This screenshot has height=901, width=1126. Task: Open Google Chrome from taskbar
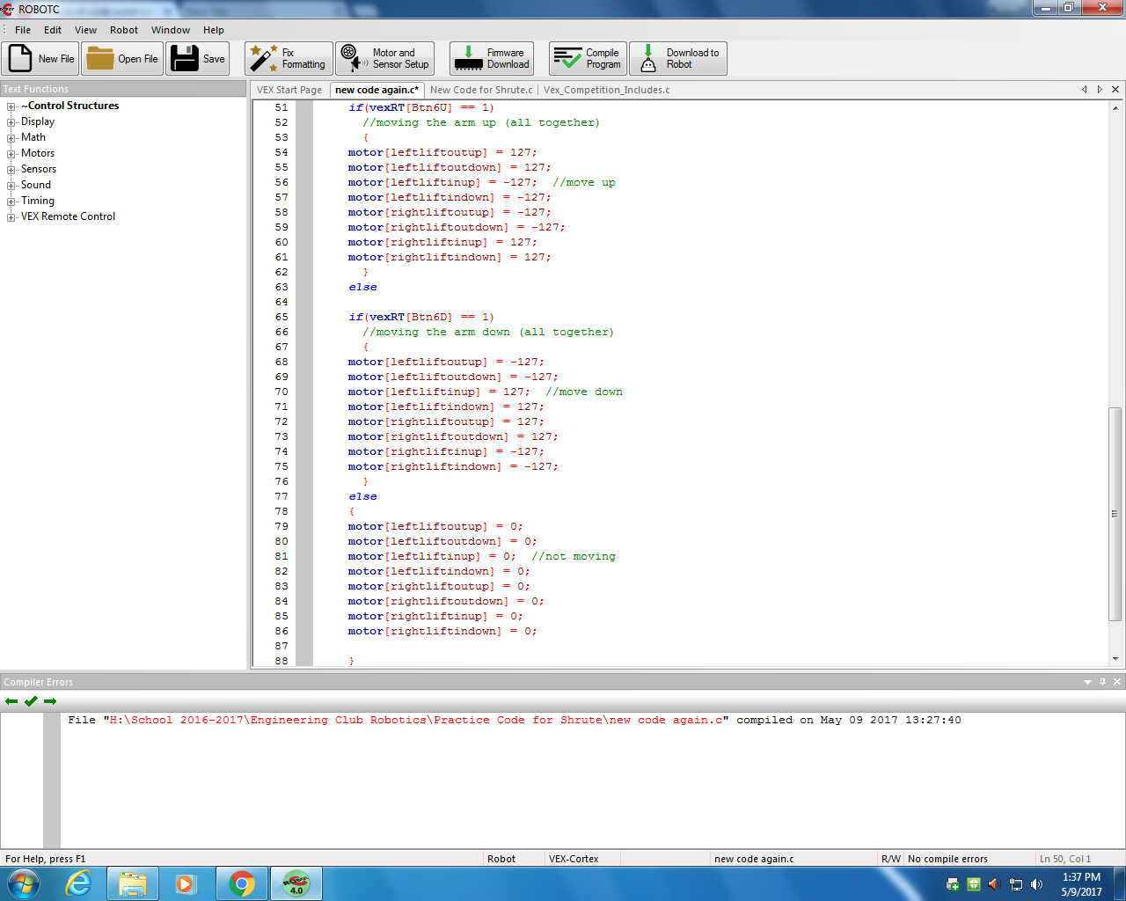(x=242, y=883)
